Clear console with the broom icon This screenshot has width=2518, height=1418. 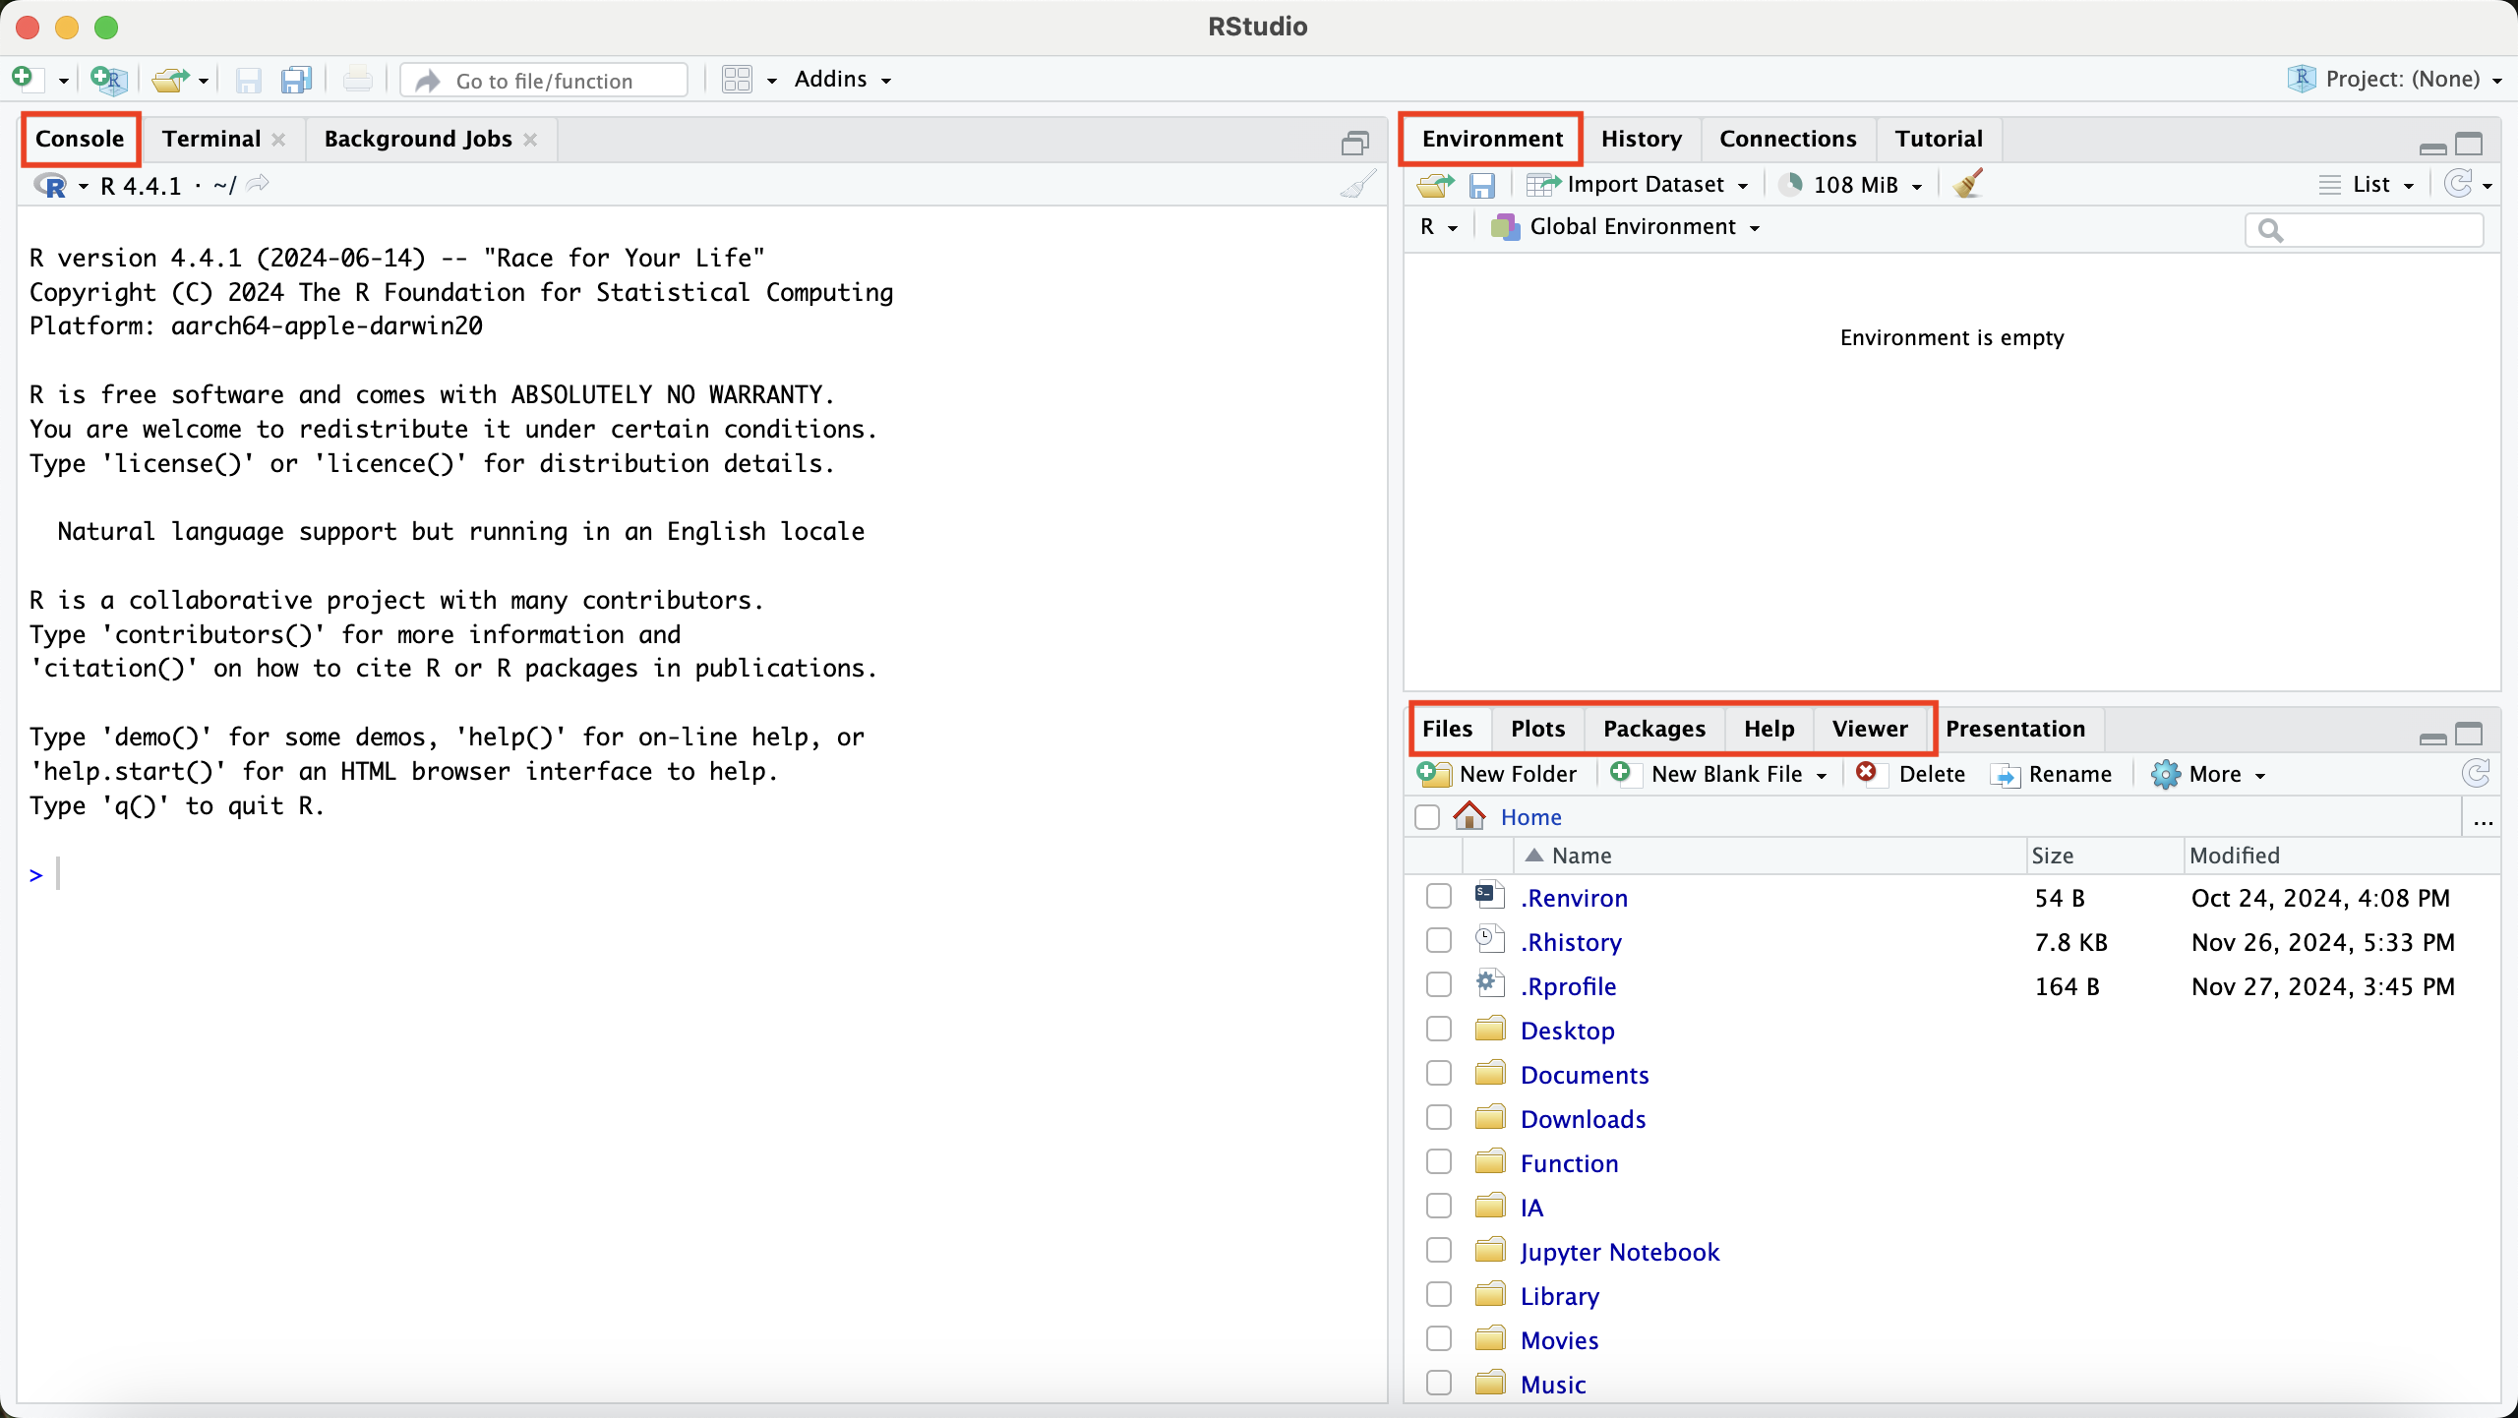[x=1358, y=185]
